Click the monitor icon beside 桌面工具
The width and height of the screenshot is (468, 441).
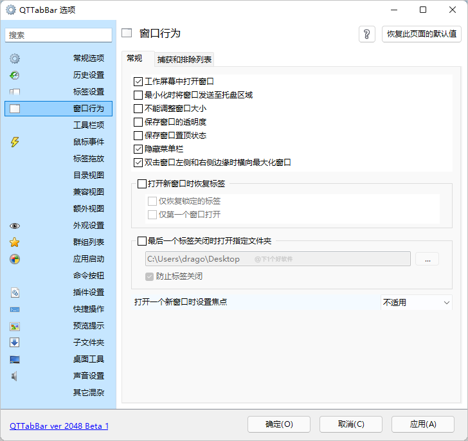15,359
